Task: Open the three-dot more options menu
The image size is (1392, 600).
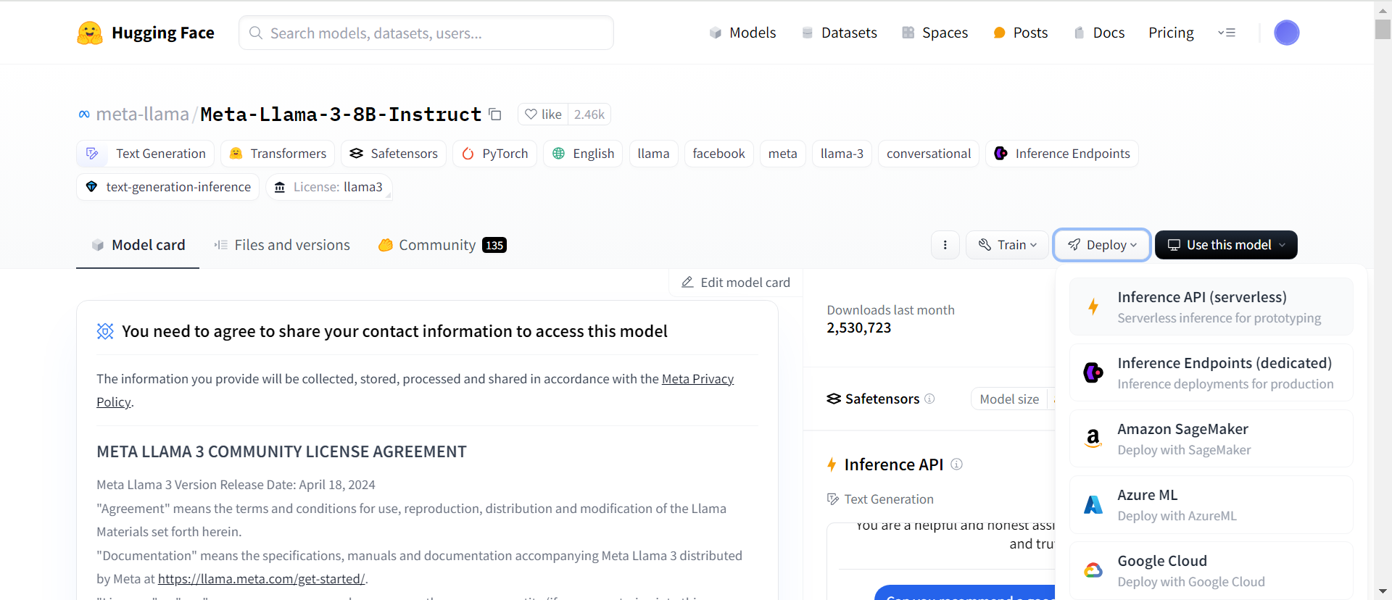Action: click(945, 245)
